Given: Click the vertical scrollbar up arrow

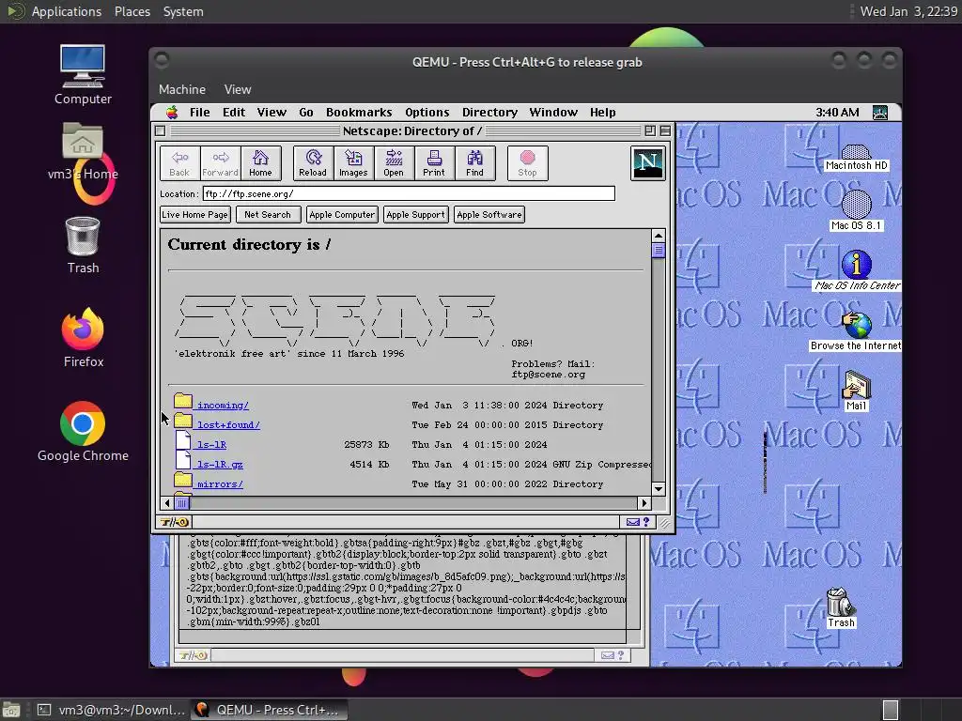Looking at the screenshot, I should [659, 236].
